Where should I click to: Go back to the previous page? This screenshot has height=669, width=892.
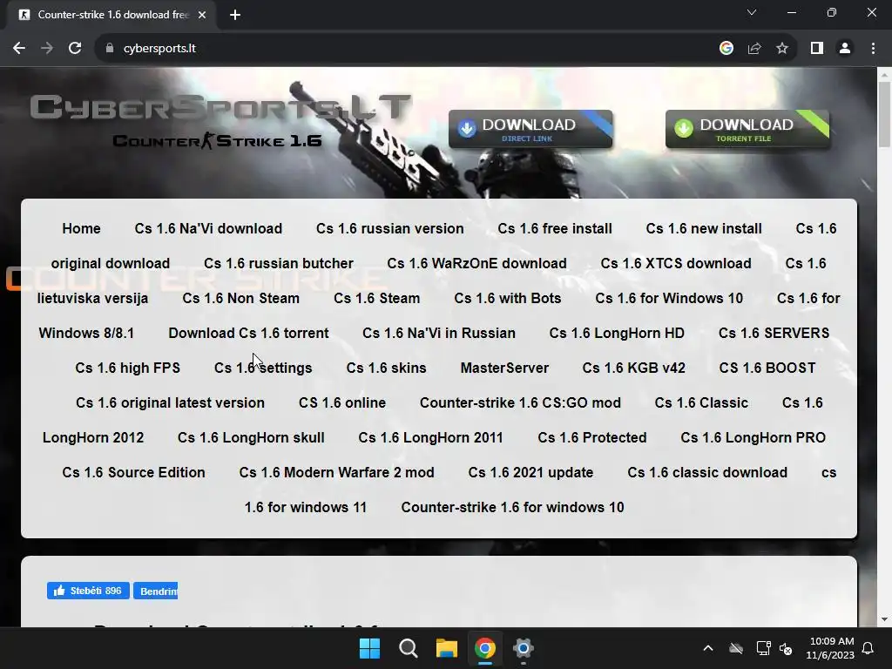19,49
